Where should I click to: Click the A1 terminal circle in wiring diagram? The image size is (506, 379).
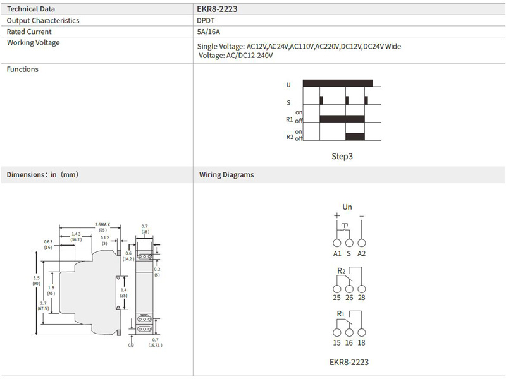(x=337, y=243)
